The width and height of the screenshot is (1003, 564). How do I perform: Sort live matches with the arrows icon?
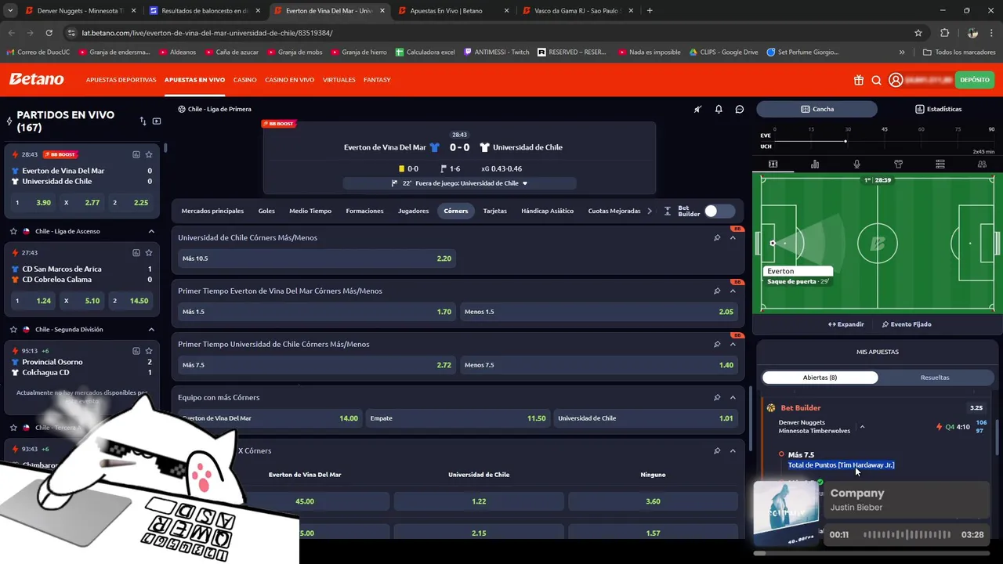[143, 121]
